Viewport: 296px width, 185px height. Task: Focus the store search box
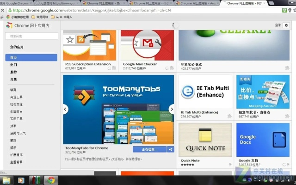click(x=31, y=36)
